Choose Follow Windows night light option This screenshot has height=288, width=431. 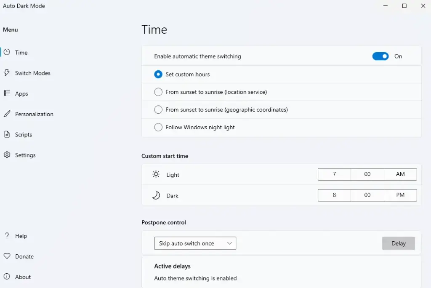tap(158, 127)
